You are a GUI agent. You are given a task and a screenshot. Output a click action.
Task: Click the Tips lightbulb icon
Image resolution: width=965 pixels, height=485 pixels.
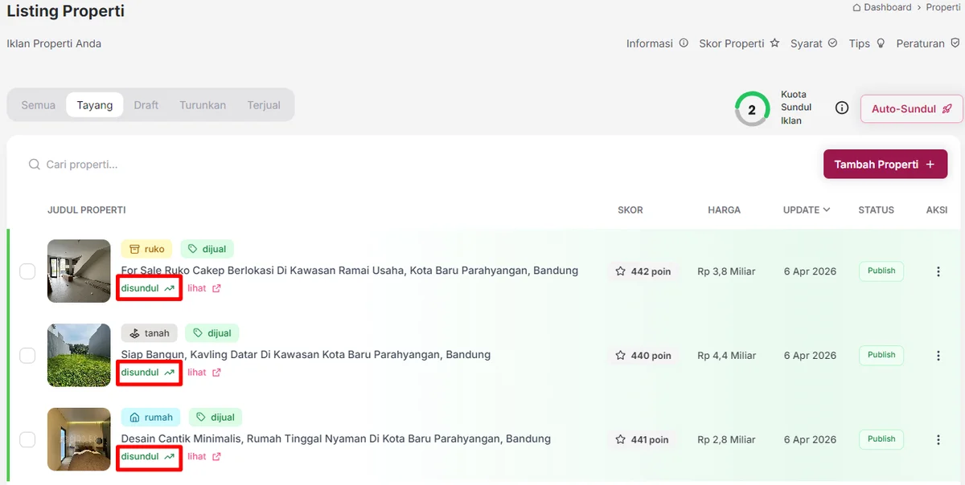point(881,43)
